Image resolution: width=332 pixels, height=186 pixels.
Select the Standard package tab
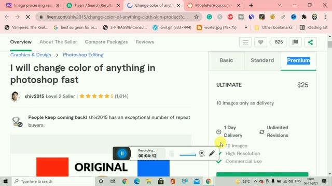pyautogui.click(x=262, y=60)
